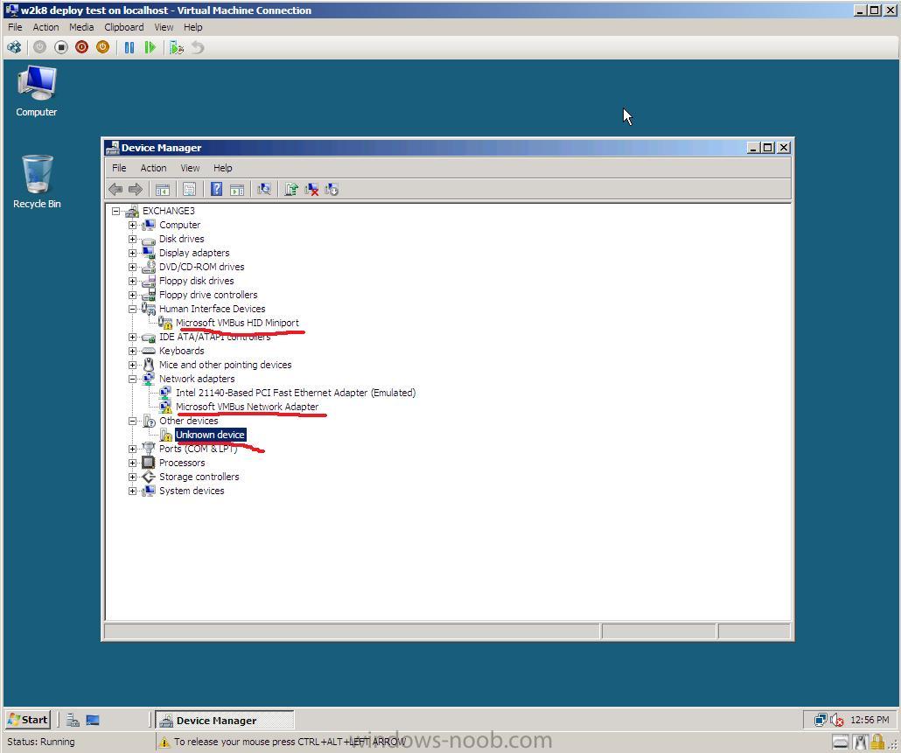Click Device Manager Forward arrow
The image size is (901, 753).
(136, 189)
